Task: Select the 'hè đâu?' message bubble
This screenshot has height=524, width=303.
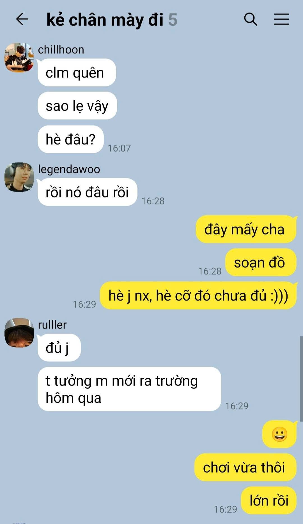Action: 71,139
